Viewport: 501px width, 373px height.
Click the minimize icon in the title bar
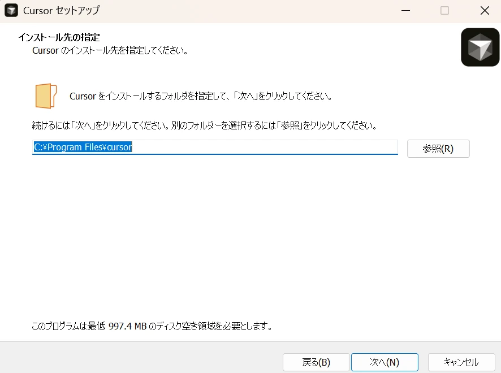click(405, 10)
